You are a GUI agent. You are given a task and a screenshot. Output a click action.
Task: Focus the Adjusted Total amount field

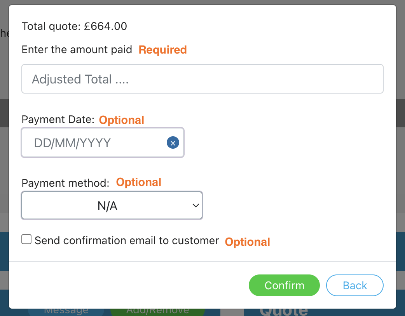(202, 79)
